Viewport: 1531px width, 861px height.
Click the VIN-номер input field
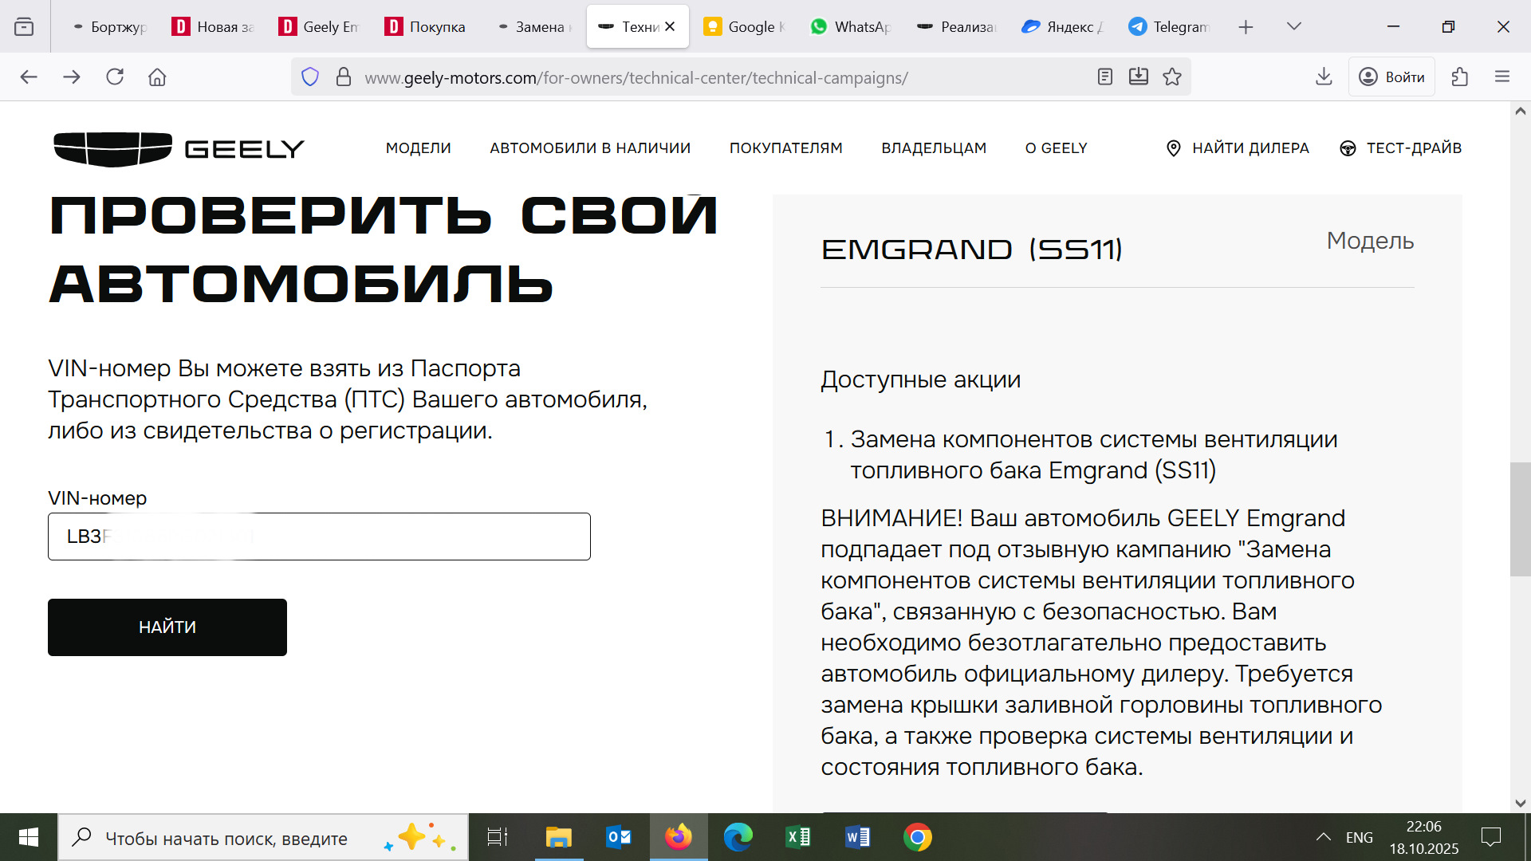pyautogui.click(x=319, y=537)
